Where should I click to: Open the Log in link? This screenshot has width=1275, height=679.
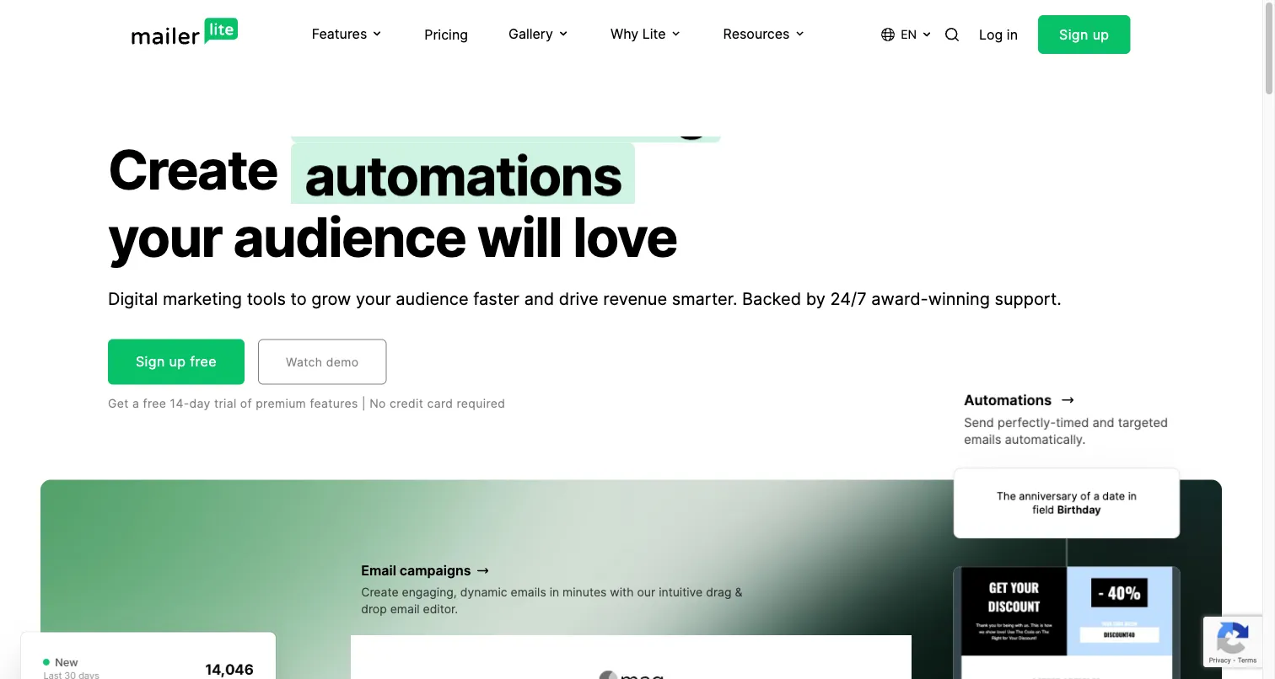point(998,35)
